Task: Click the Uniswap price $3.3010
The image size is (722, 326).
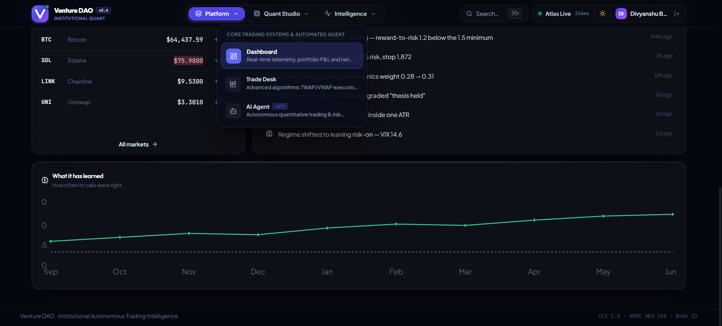Action: tap(190, 102)
